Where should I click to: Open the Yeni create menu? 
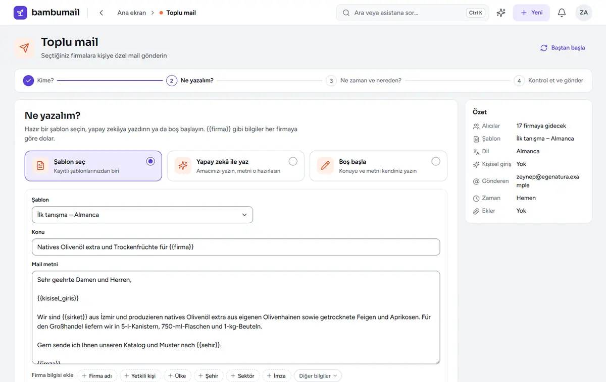[x=531, y=13]
